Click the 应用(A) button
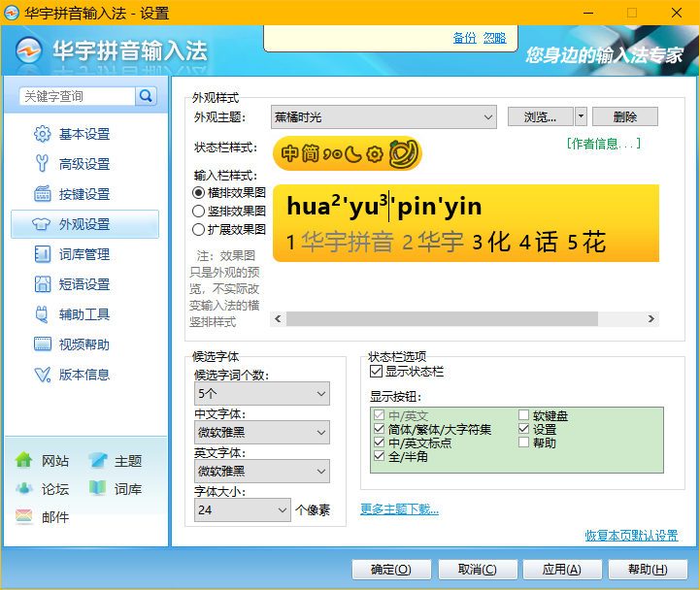The image size is (700, 590). click(561, 570)
